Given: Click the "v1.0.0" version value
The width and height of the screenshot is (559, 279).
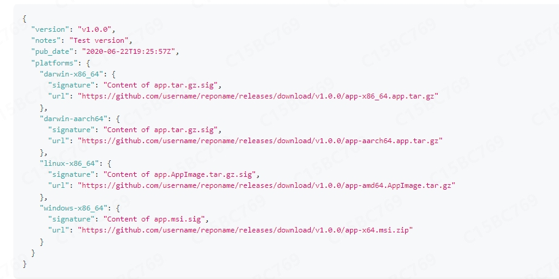Looking at the screenshot, I should (96, 29).
